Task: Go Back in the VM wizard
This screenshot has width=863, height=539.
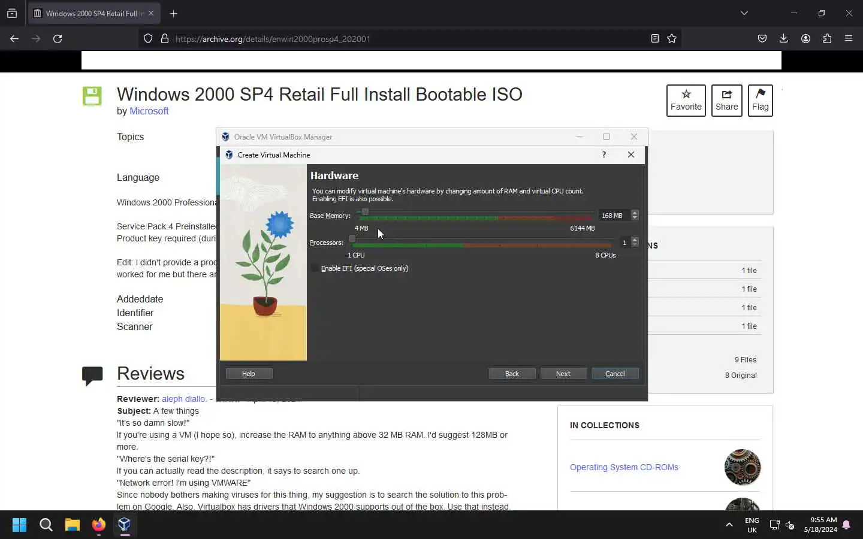Action: 512,374
